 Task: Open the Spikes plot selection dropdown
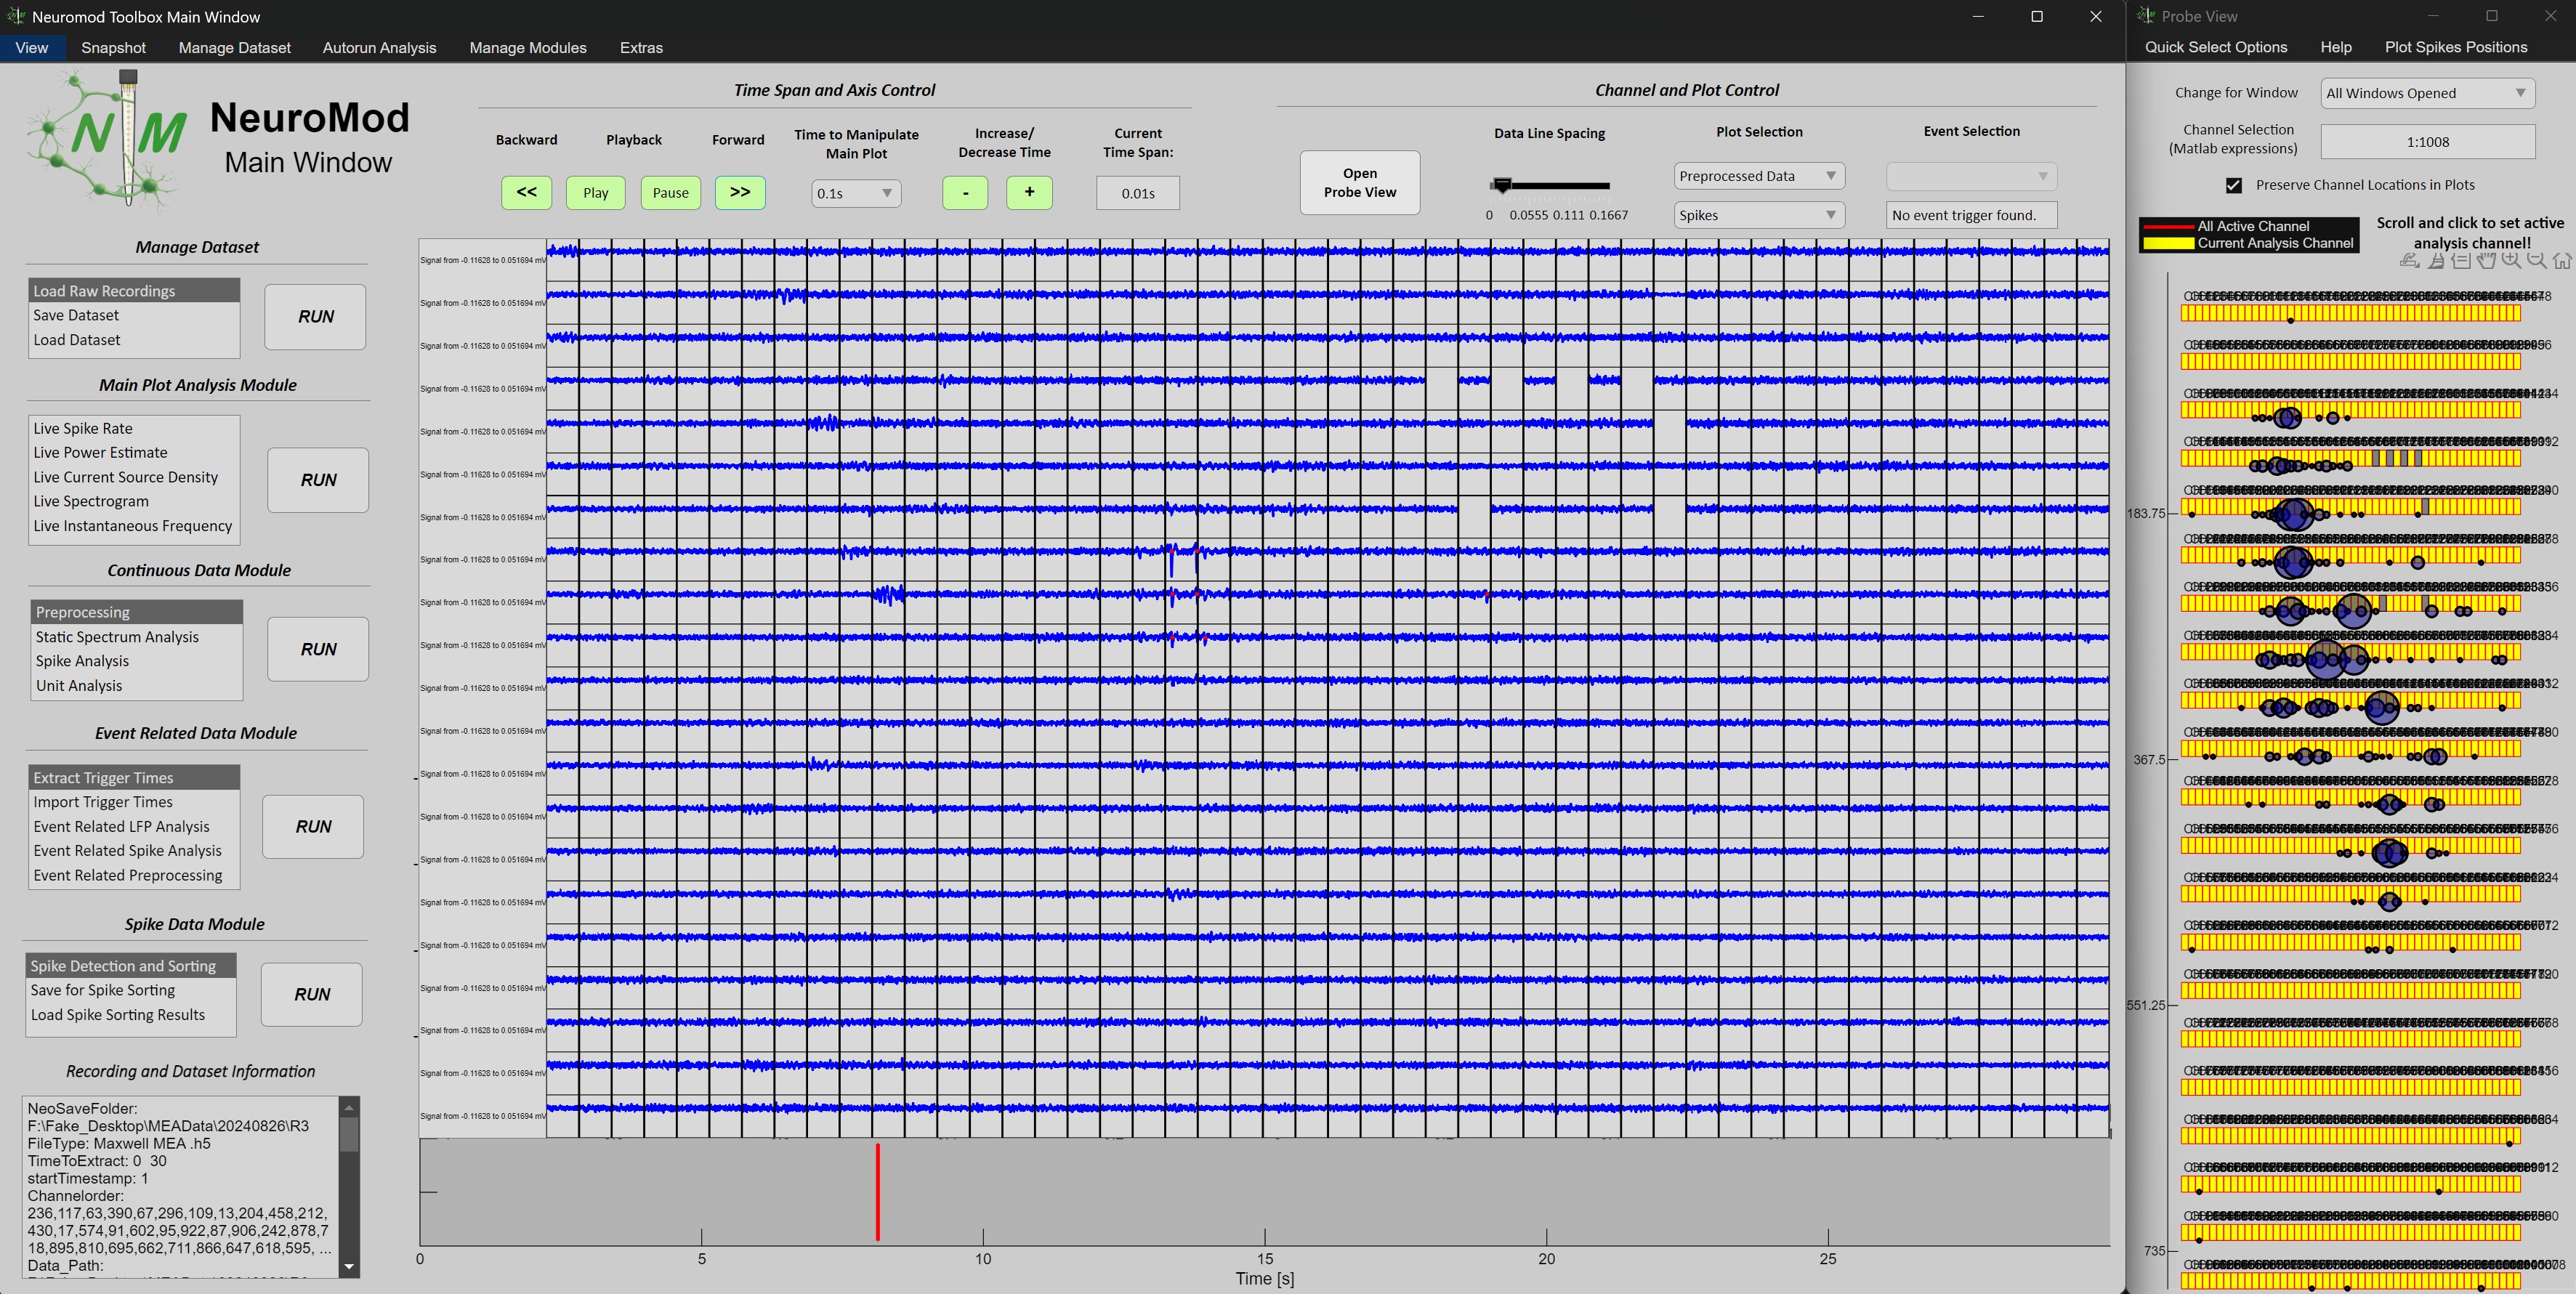[x=1759, y=215]
